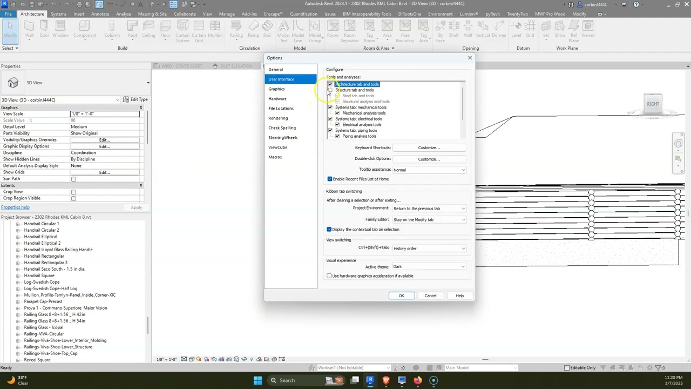Open the Windows Start menu
691x389 pixels.
point(258,380)
